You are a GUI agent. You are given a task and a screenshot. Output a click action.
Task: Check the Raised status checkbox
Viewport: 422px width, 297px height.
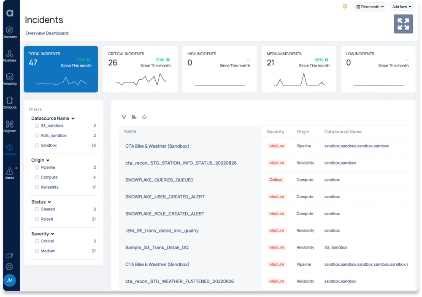click(37, 219)
